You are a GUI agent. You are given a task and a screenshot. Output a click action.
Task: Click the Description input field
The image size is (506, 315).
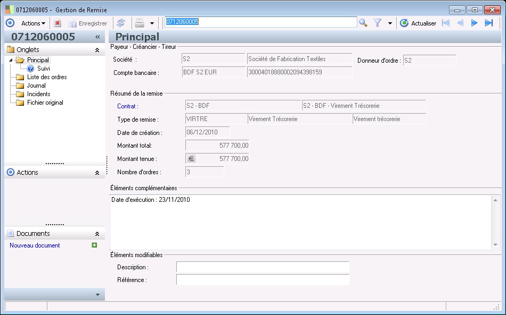tap(263, 267)
